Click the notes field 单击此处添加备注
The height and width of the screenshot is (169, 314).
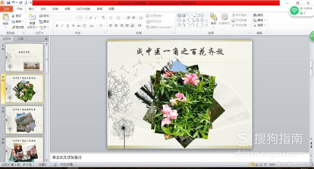[x=67, y=157]
